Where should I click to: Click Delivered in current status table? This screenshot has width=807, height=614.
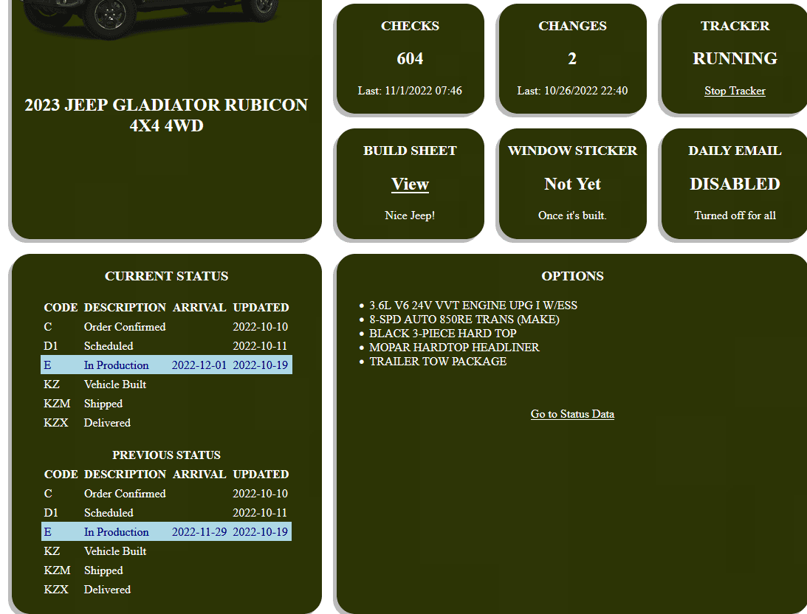pyautogui.click(x=107, y=423)
